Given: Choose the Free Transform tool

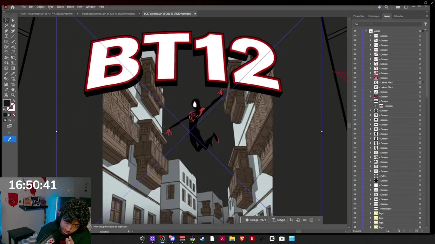Looking at the screenshot, I should coord(13,58).
